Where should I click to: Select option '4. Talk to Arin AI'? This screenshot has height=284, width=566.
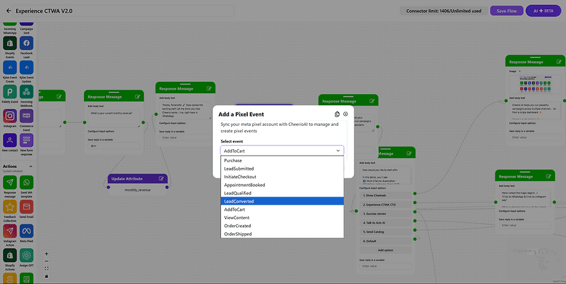[x=385, y=223]
